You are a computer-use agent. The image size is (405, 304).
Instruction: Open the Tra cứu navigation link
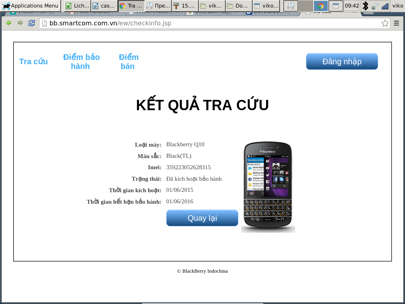tap(33, 61)
